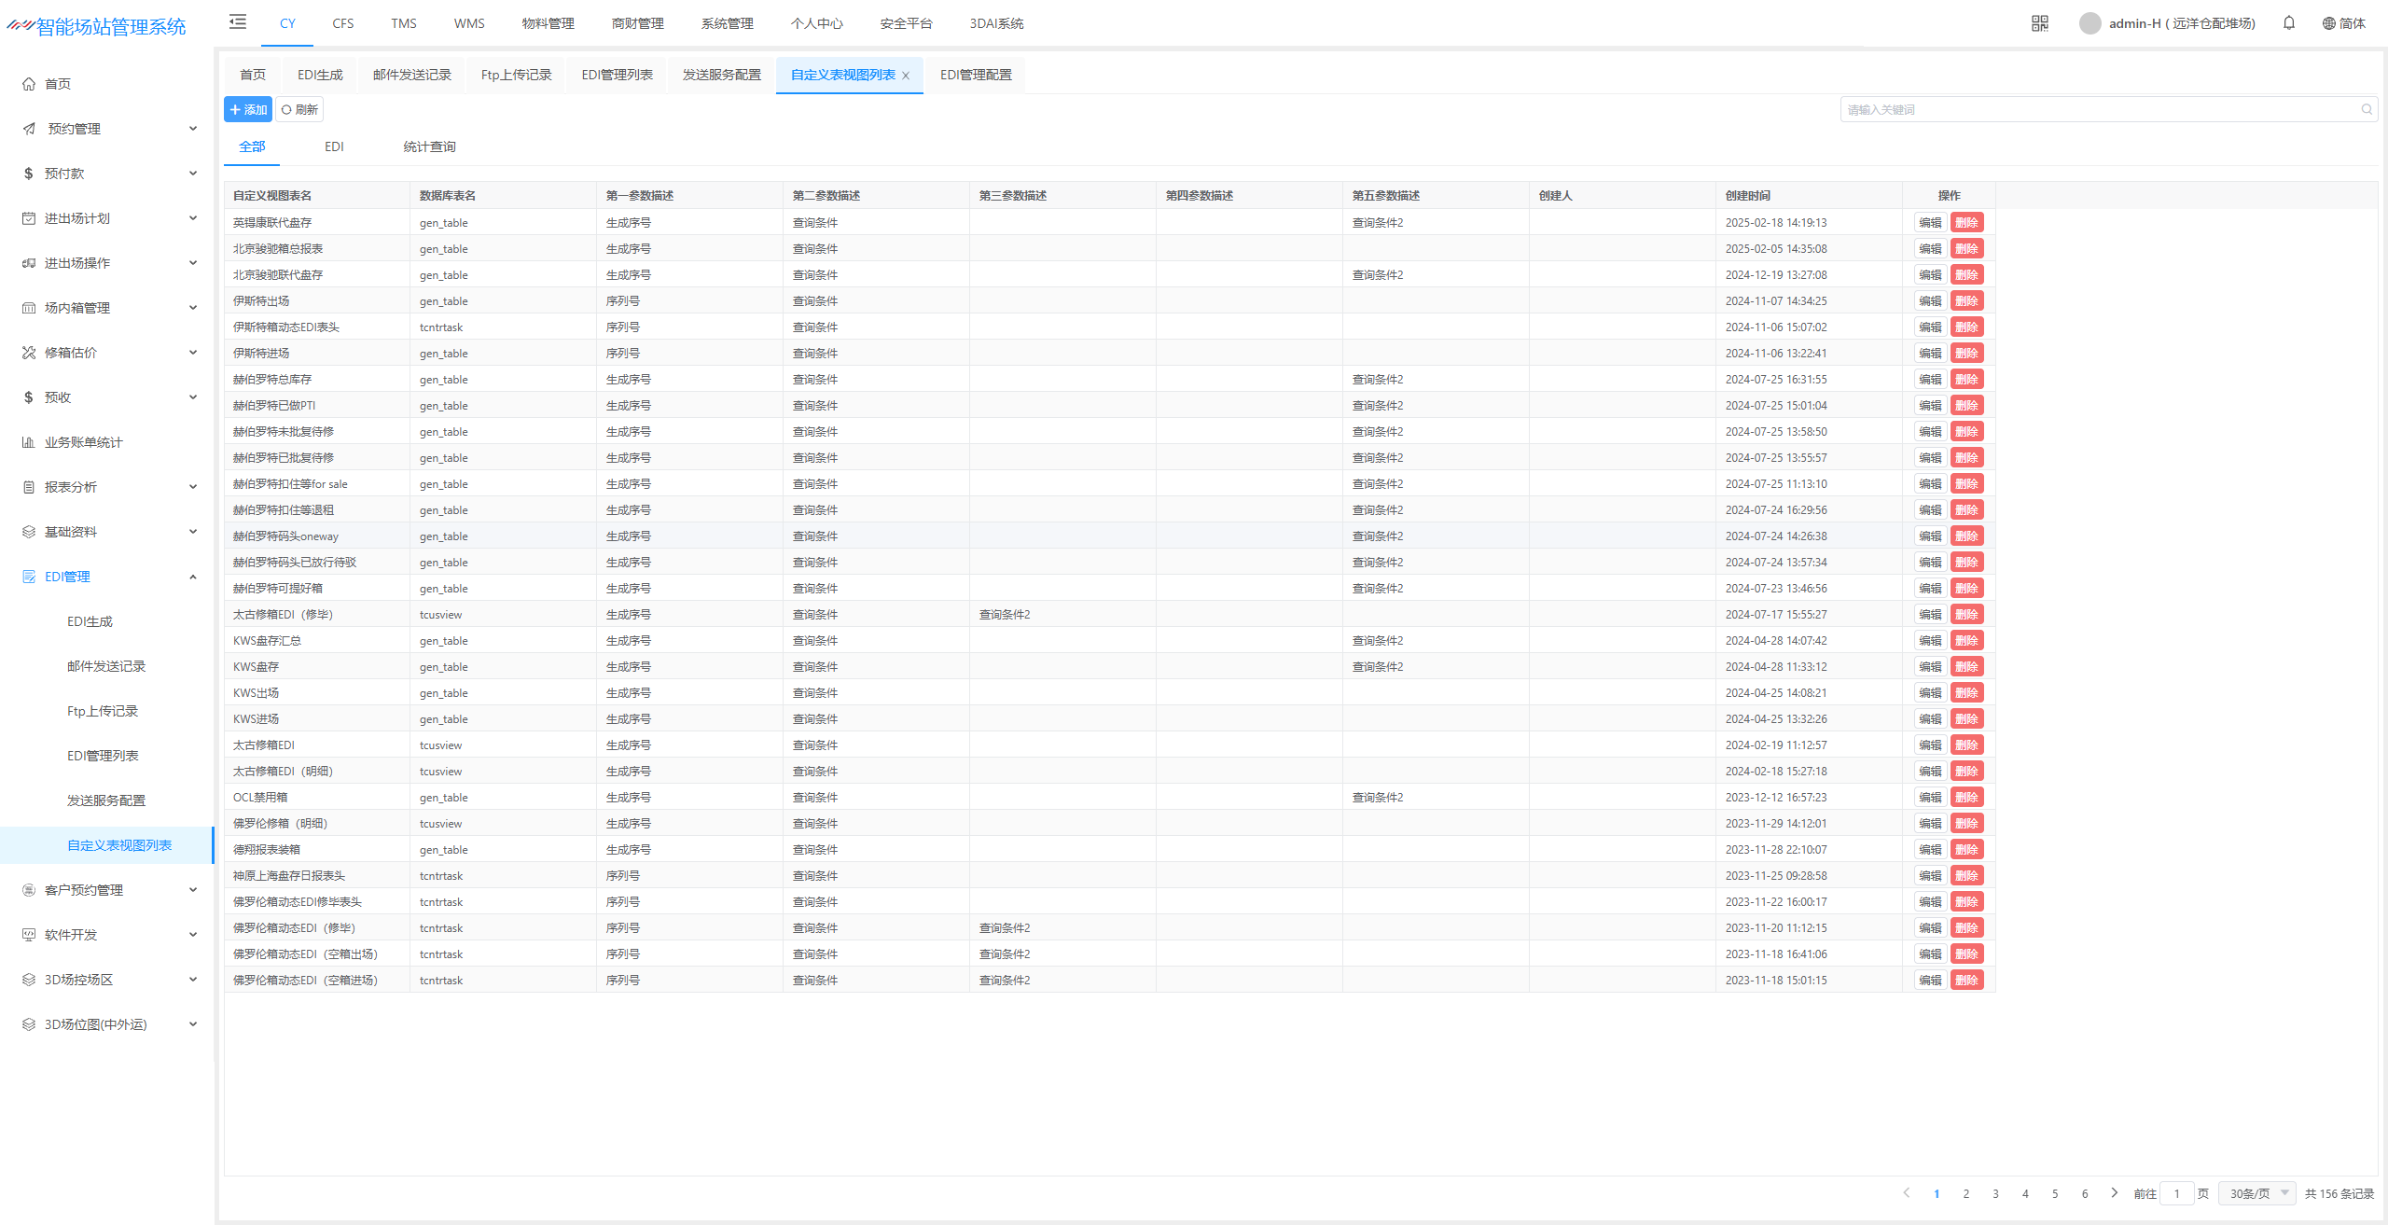
Task: Go to next page with right arrow
Action: (x=2114, y=1193)
